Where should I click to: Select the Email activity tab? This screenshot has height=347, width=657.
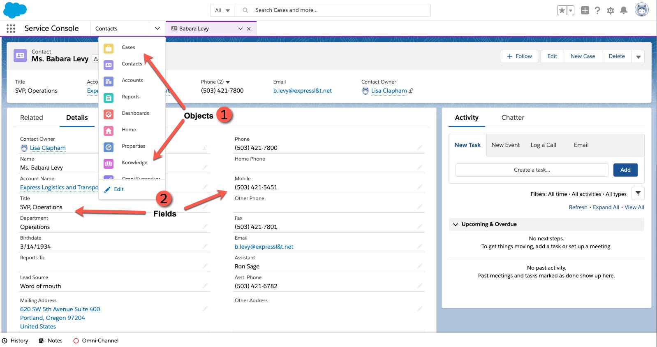(581, 145)
